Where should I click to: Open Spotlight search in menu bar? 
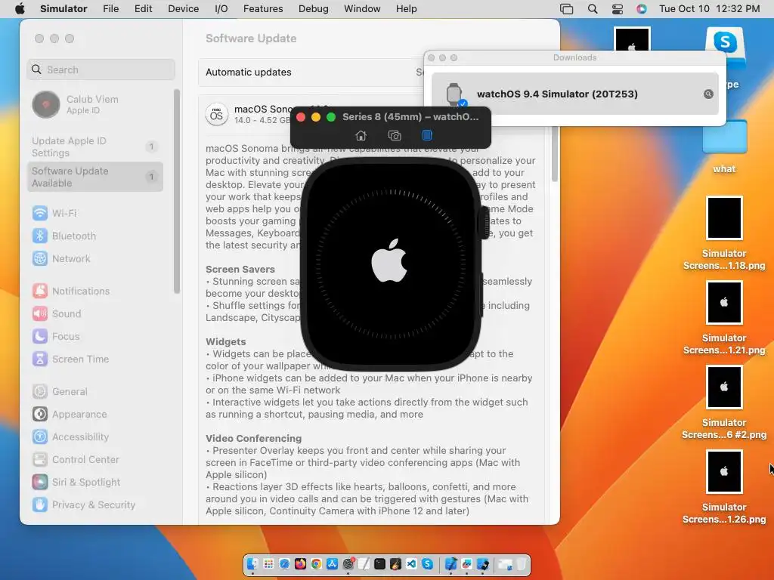coord(593,9)
